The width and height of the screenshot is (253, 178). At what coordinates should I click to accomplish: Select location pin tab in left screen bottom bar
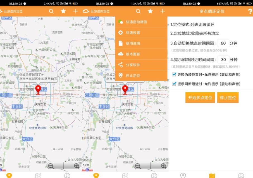coord(9,175)
